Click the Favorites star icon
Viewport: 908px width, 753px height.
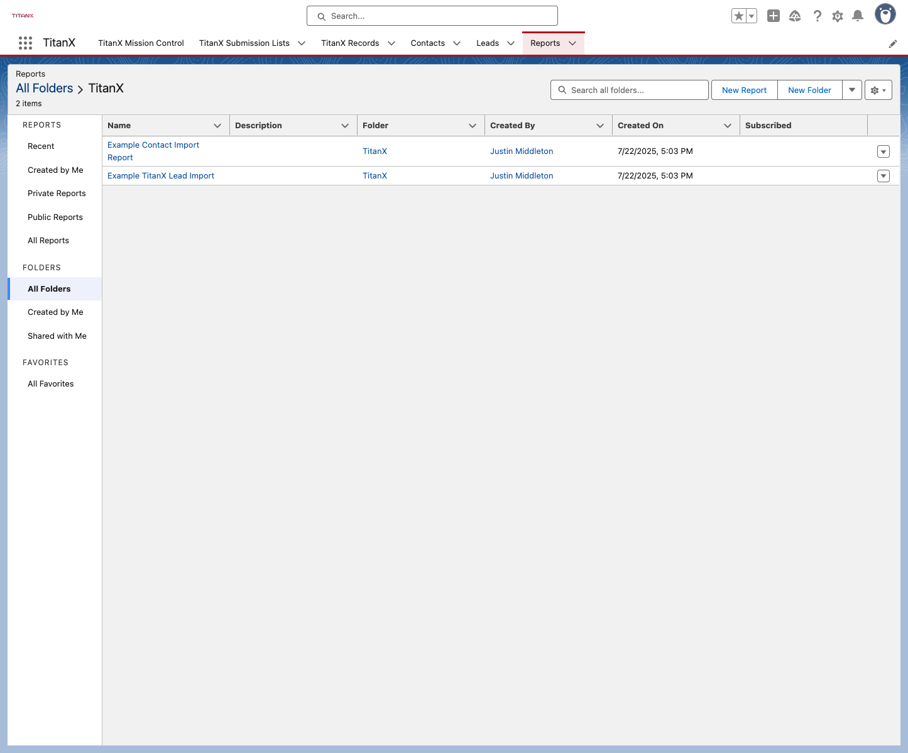pos(739,16)
